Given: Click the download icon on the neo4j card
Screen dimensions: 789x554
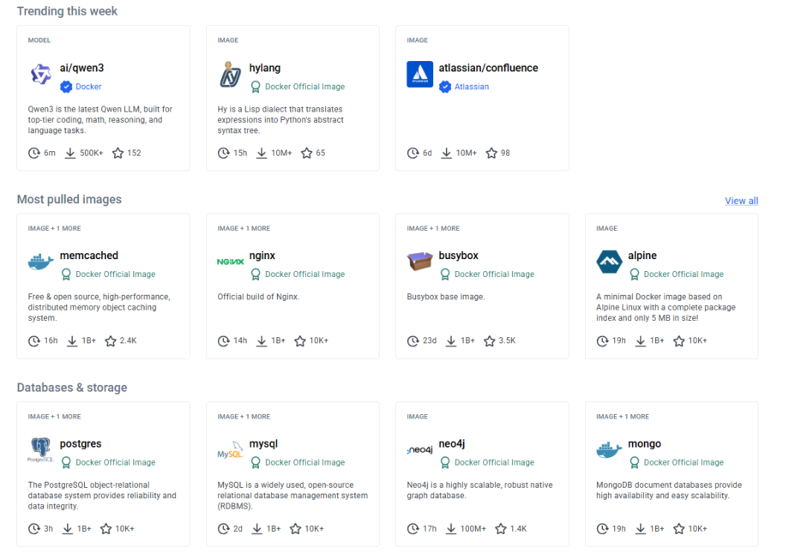Looking at the screenshot, I should point(450,529).
